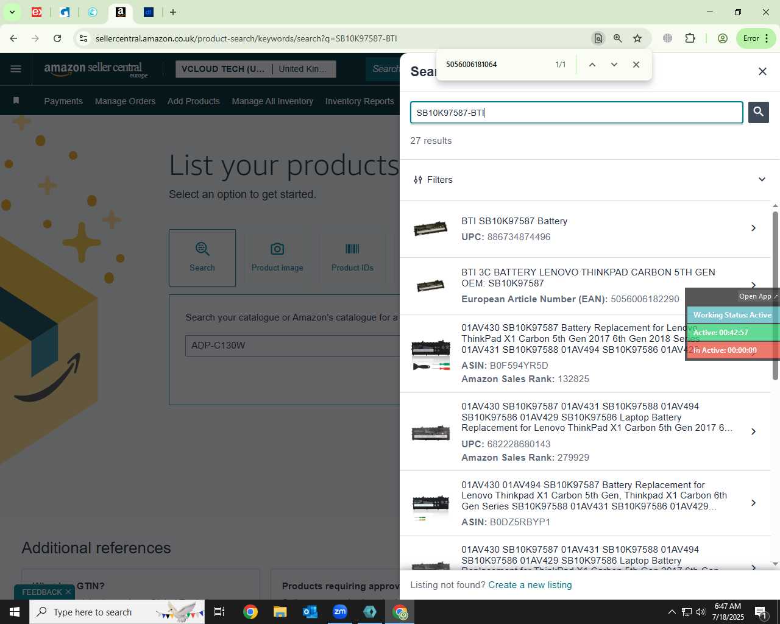
Task: Open the ASIN B0DZ5RBYP1 result row
Action: [586, 503]
